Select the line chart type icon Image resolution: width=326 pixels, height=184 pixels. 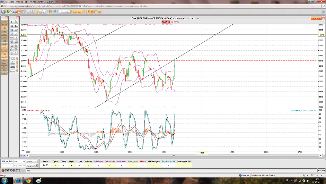point(29,12)
